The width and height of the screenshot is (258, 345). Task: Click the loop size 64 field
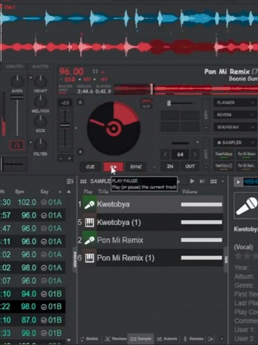point(180,155)
